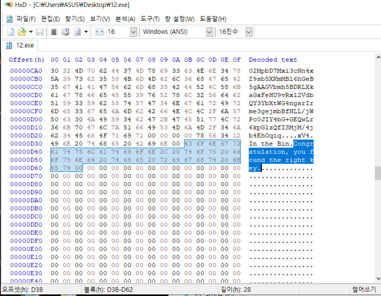Image resolution: width=381 pixels, height=296 pixels.
Task: Open the 편집(E) menu
Action: pos(50,19)
